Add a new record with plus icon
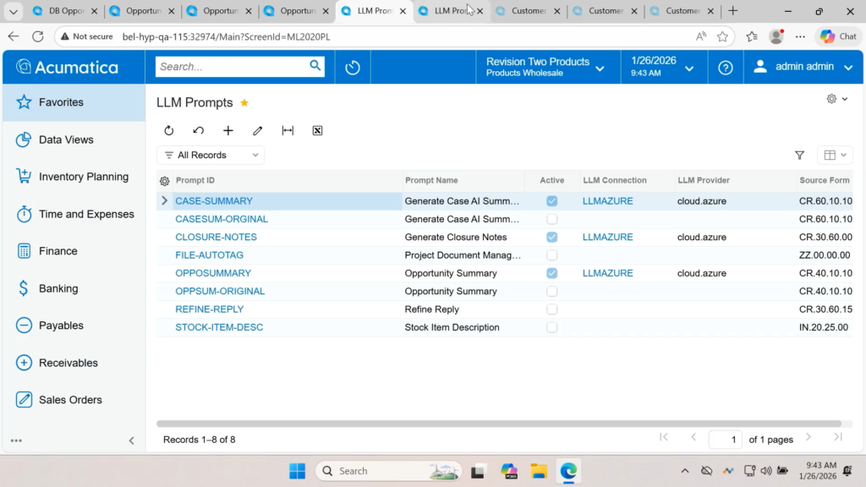Screen dimensions: 866x487 click(x=228, y=131)
